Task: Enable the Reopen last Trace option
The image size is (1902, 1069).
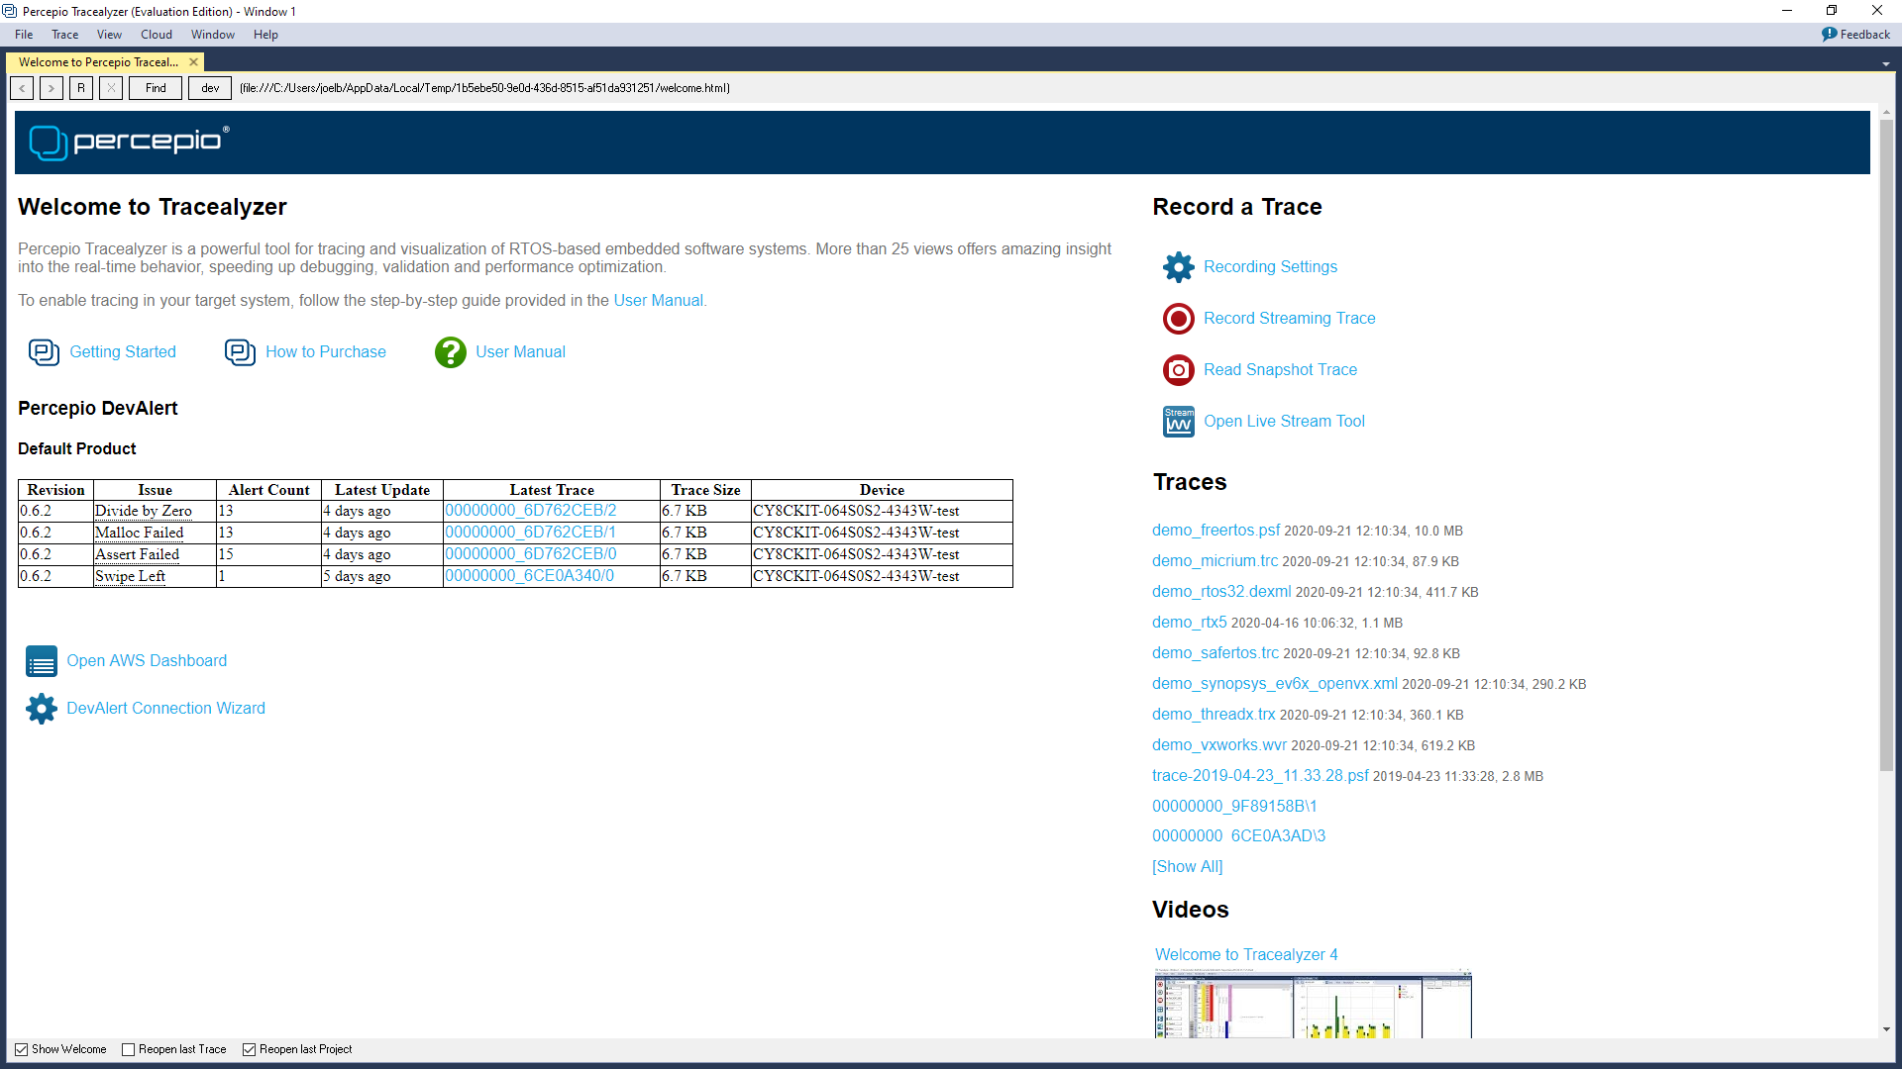Action: pyautogui.click(x=128, y=1049)
